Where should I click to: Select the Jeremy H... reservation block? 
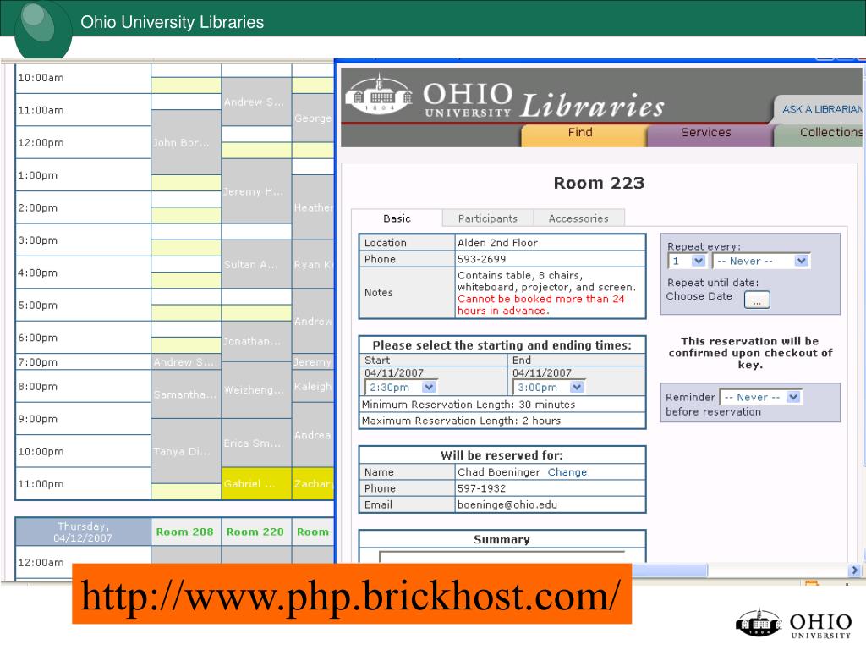tap(256, 191)
